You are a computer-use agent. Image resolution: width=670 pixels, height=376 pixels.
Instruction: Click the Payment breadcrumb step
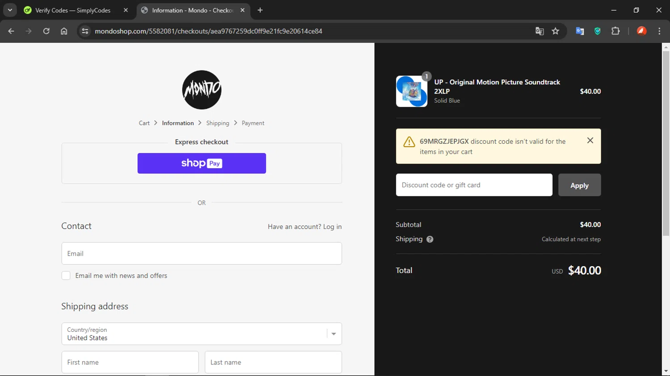[x=253, y=123]
